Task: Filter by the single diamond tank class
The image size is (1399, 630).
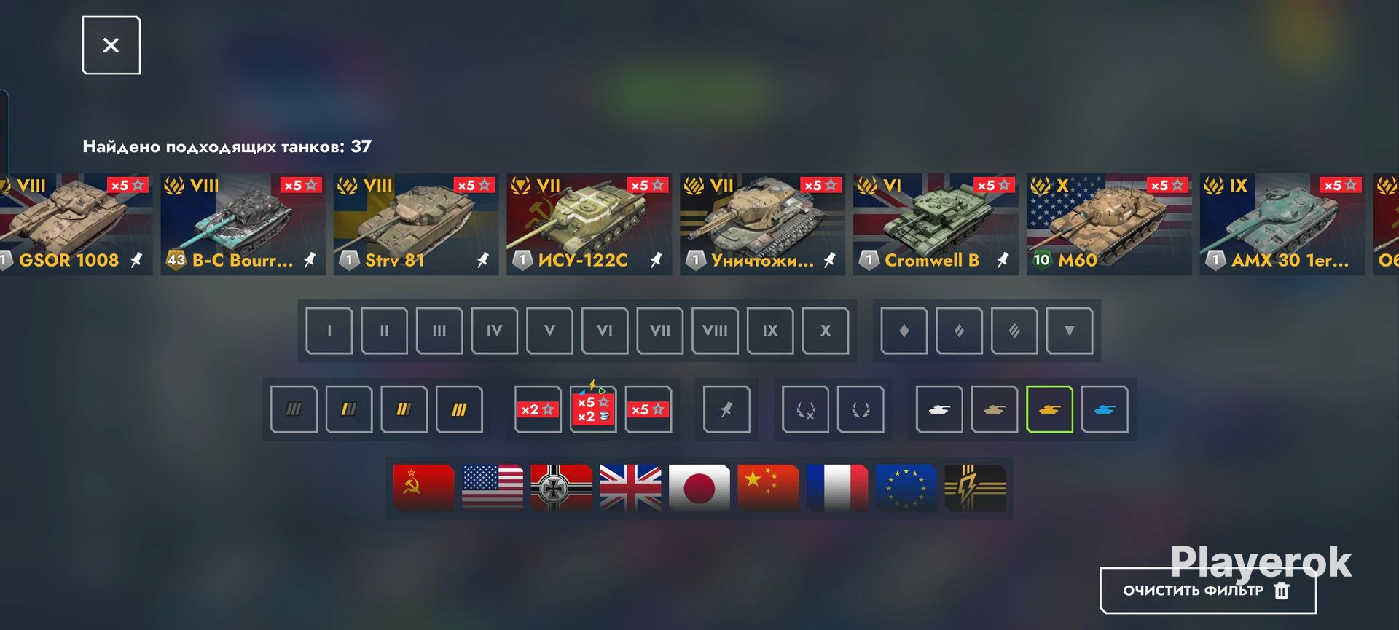Action: coord(904,331)
